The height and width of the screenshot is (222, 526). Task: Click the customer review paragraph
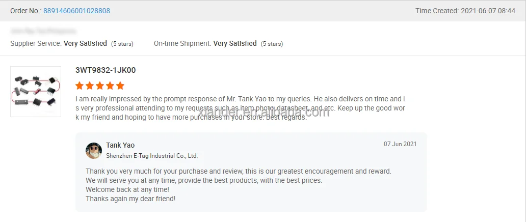tap(240, 108)
